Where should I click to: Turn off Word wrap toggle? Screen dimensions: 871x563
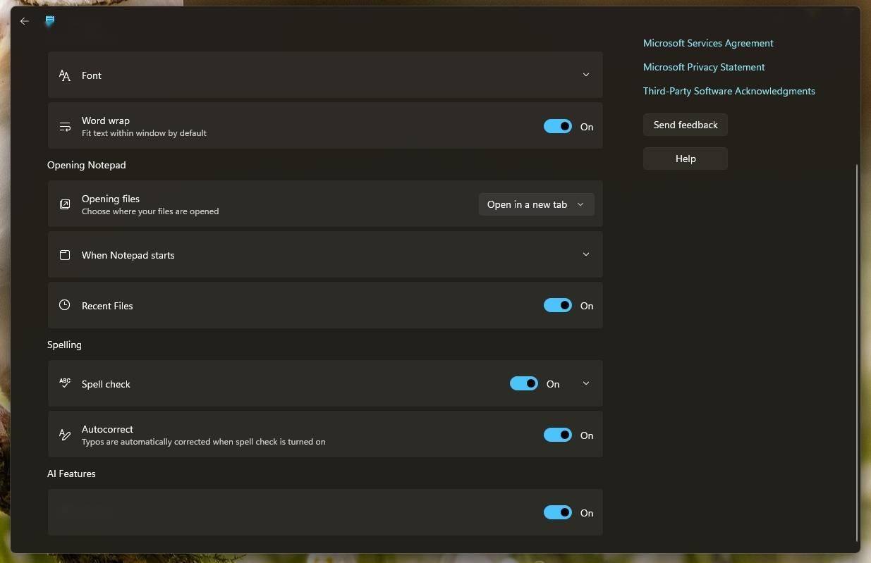tap(558, 126)
